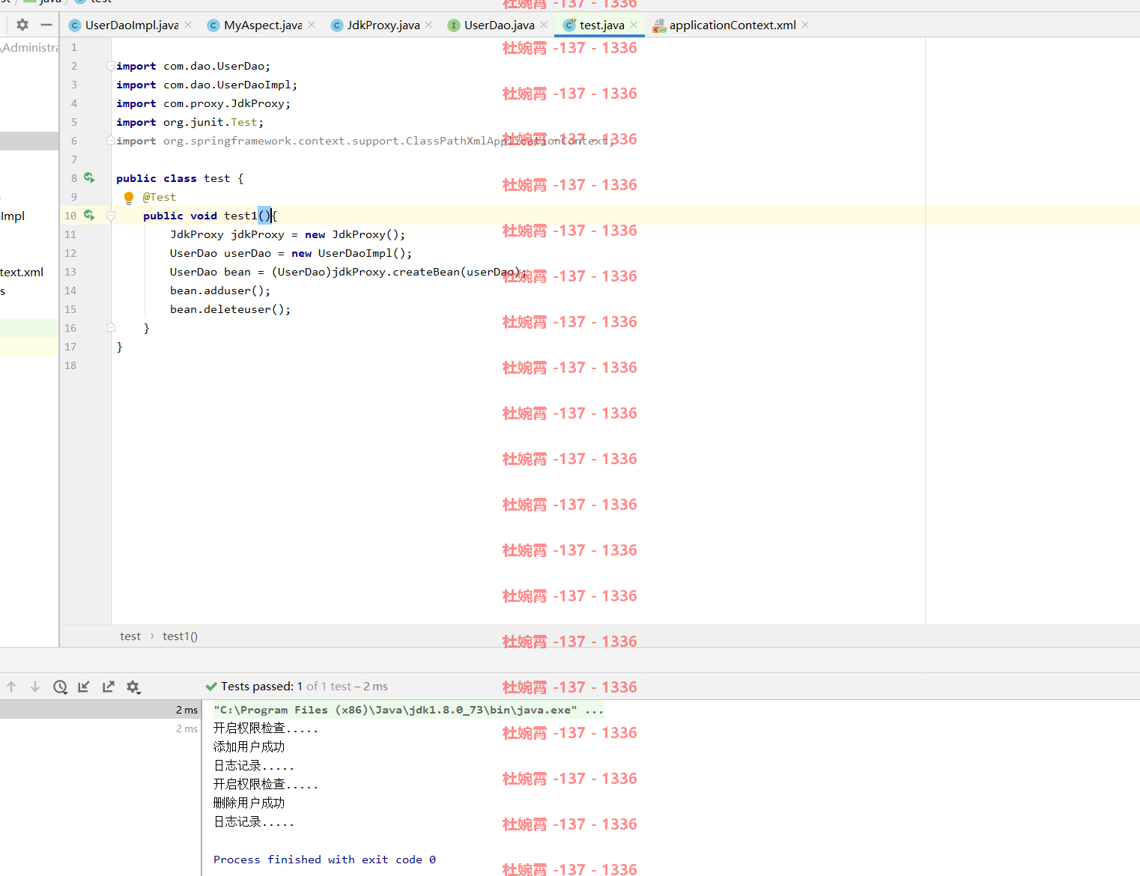The image size is (1140, 876).
Task: Hide the project panel with minus icon
Action: [x=46, y=25]
